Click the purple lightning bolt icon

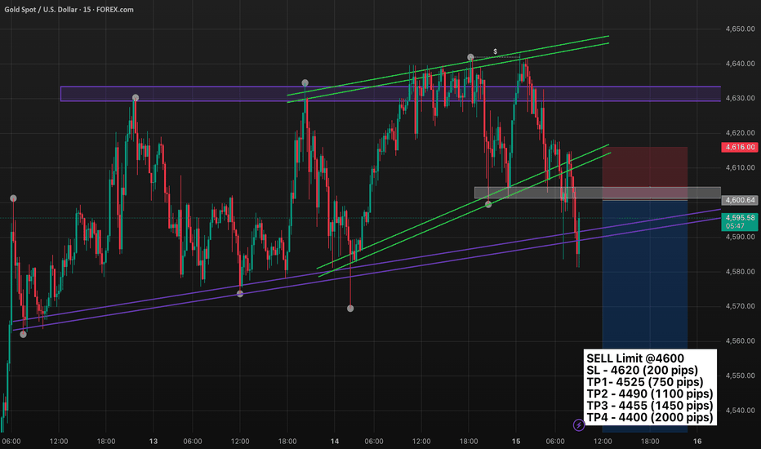click(x=580, y=425)
